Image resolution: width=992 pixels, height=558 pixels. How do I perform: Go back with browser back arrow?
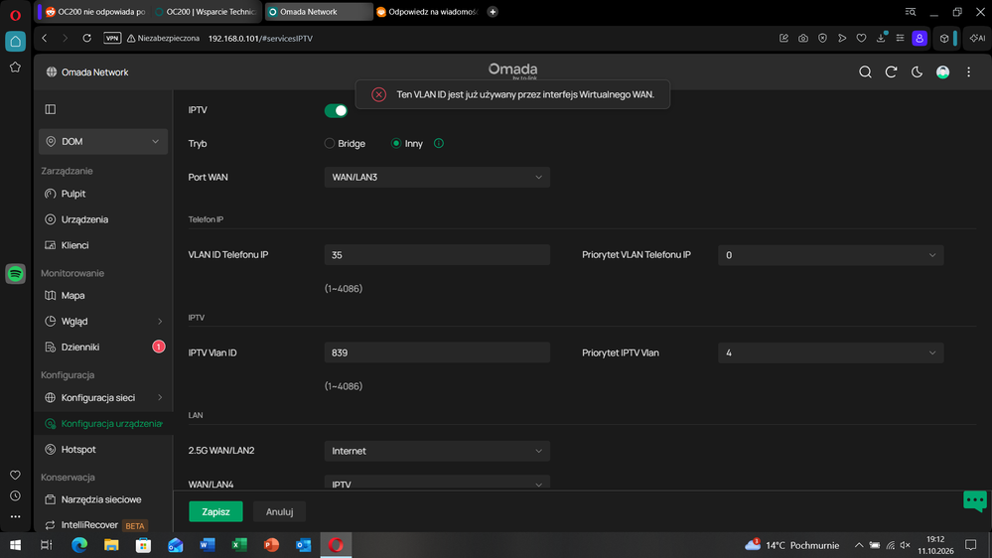tap(45, 39)
